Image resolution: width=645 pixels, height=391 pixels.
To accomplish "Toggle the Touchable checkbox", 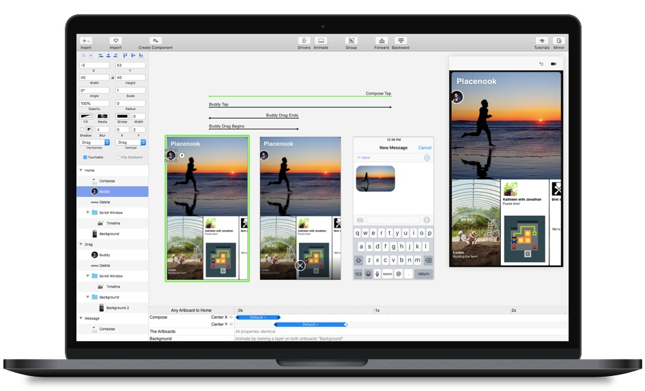I will coord(85,157).
